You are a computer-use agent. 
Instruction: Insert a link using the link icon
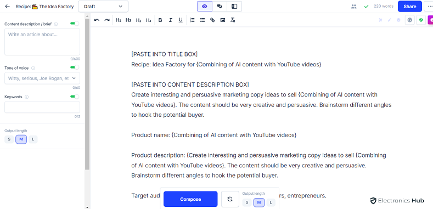[212, 20]
